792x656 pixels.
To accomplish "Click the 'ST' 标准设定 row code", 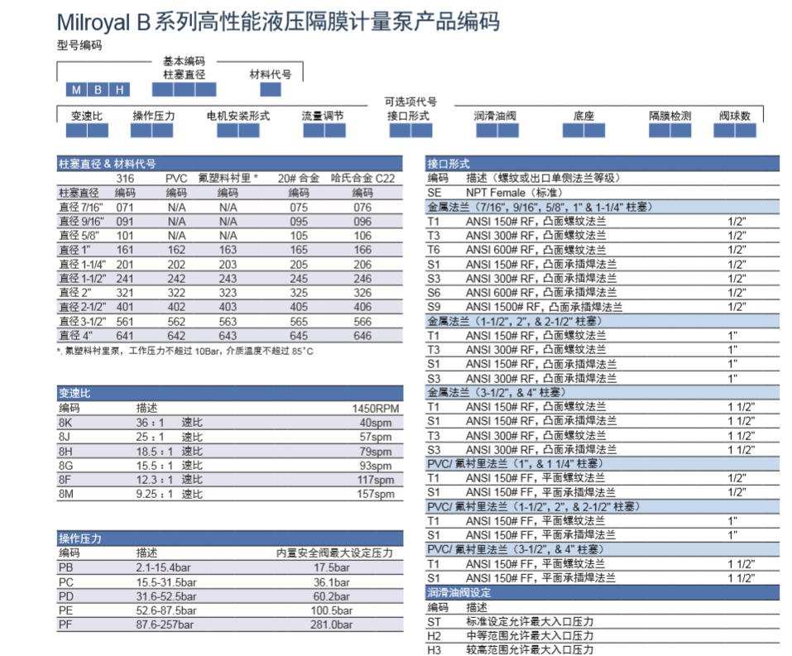I will (434, 622).
